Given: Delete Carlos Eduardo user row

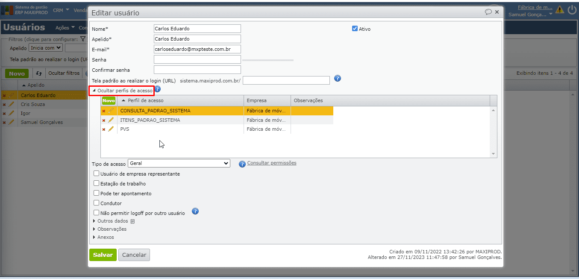Looking at the screenshot, I should tap(4, 96).
